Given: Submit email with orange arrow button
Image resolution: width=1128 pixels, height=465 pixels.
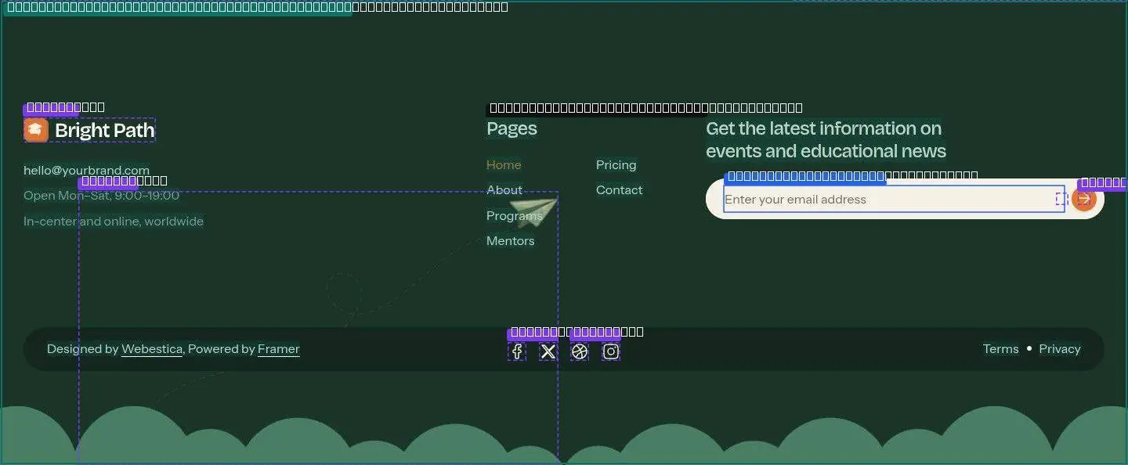Looking at the screenshot, I should [1084, 200].
